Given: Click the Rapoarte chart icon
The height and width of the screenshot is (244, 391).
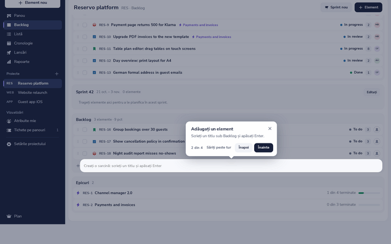Looking at the screenshot, I should click(x=9, y=62).
